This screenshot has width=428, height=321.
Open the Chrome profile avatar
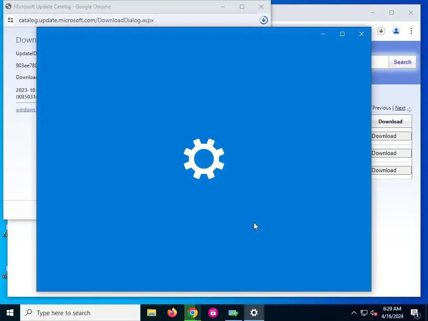click(x=396, y=31)
